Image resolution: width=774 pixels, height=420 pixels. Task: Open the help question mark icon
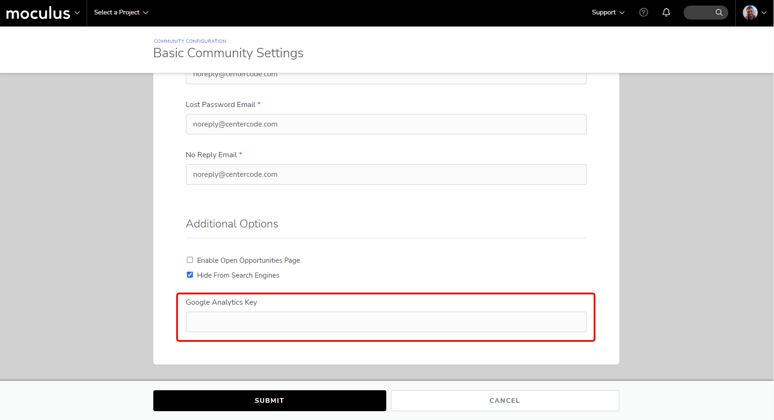644,13
